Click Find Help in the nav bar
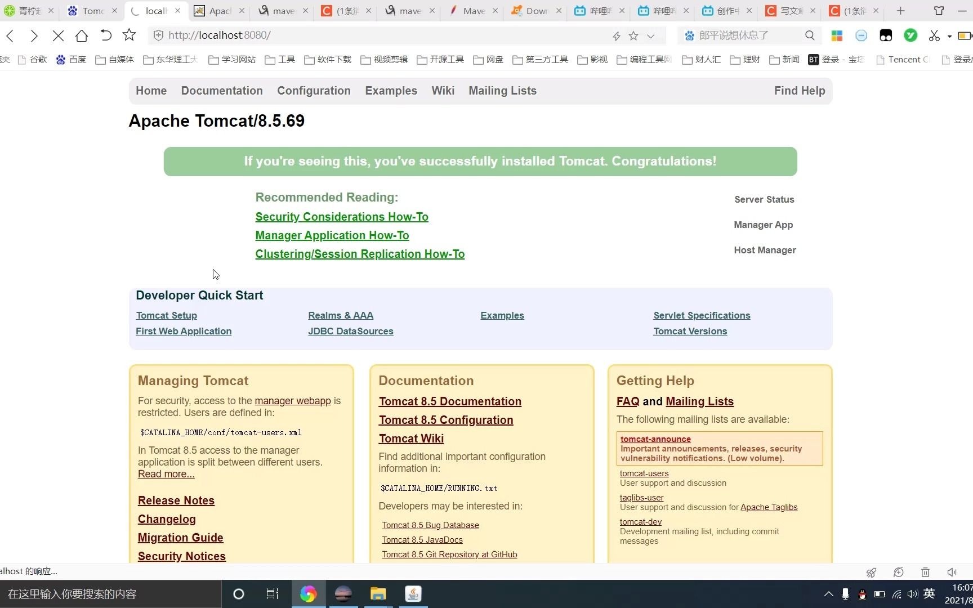Screen dimensions: 973x608 click(800, 91)
